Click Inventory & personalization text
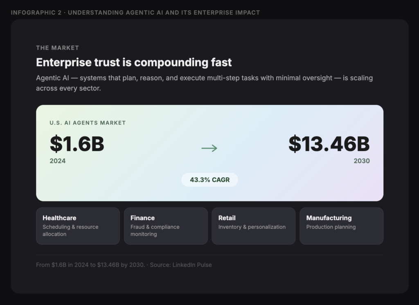 (x=252, y=227)
